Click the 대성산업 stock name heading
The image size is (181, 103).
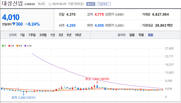coord(12,3)
